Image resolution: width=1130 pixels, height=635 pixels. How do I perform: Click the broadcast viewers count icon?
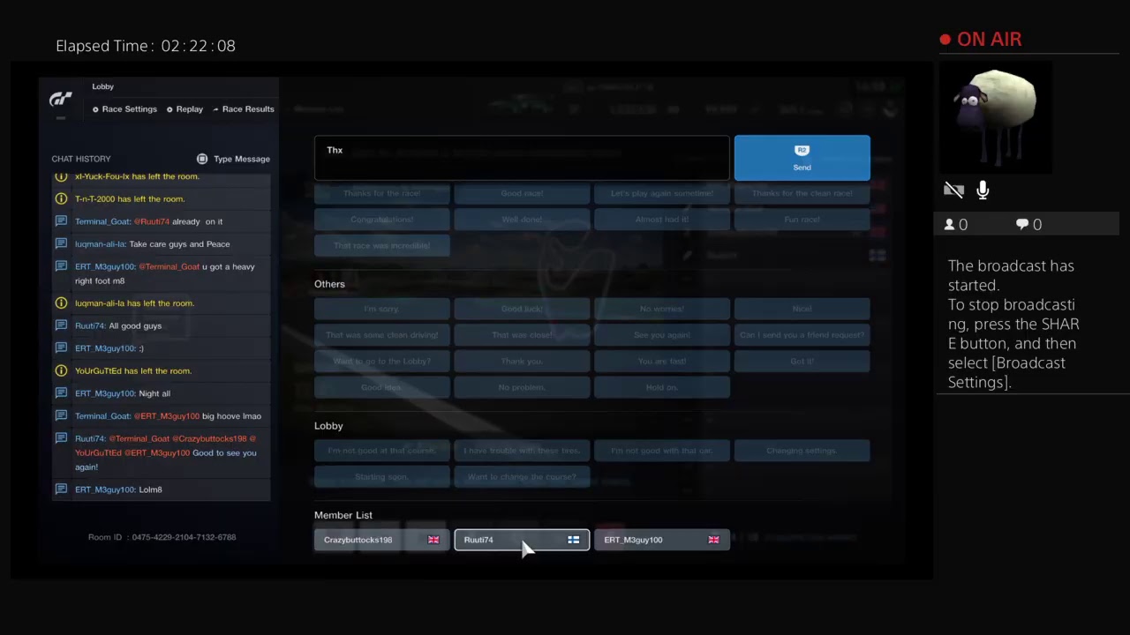pyautogui.click(x=950, y=225)
